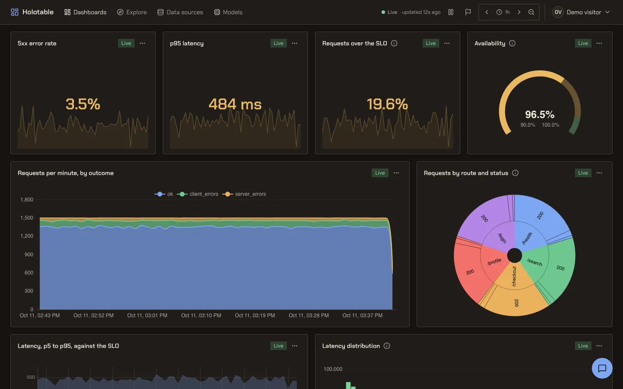Screen dimensions: 623x389
Task: Open the 1h time range picker
Action: (x=503, y=12)
